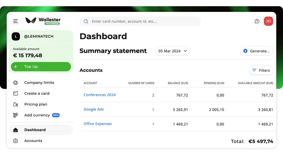Click the Wallester Business logo
Viewport: 283px width, 155px height.
(x=43, y=21)
